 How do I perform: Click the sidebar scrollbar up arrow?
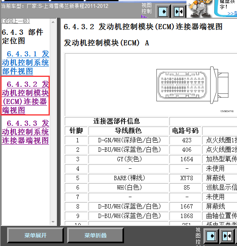pos(53,22)
